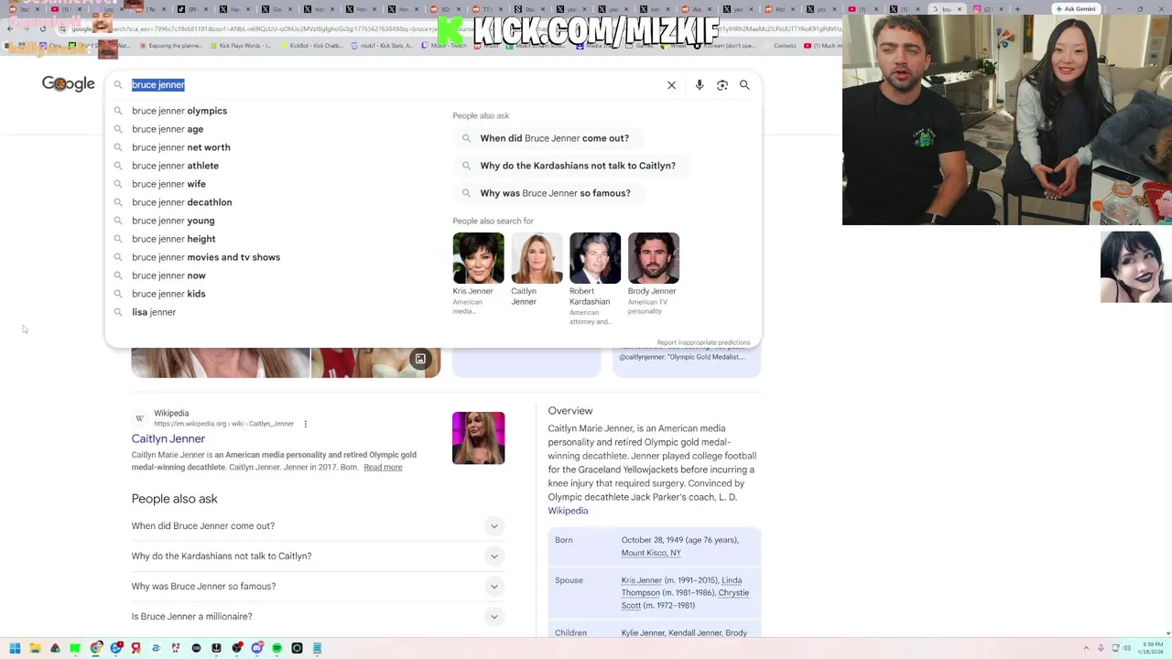Open the 'Caitlyn Jenner' Wikipedia result title

click(168, 438)
